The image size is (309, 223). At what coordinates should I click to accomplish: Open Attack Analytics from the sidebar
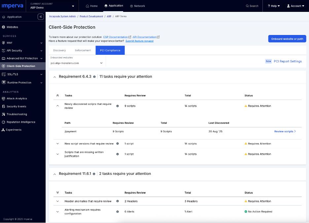click(x=17, y=99)
